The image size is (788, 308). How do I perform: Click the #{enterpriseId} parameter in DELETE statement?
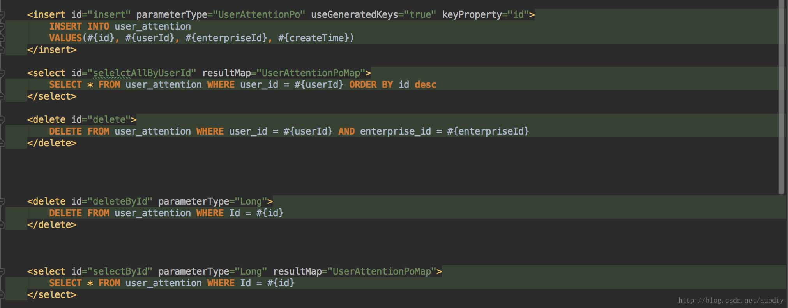pyautogui.click(x=488, y=131)
